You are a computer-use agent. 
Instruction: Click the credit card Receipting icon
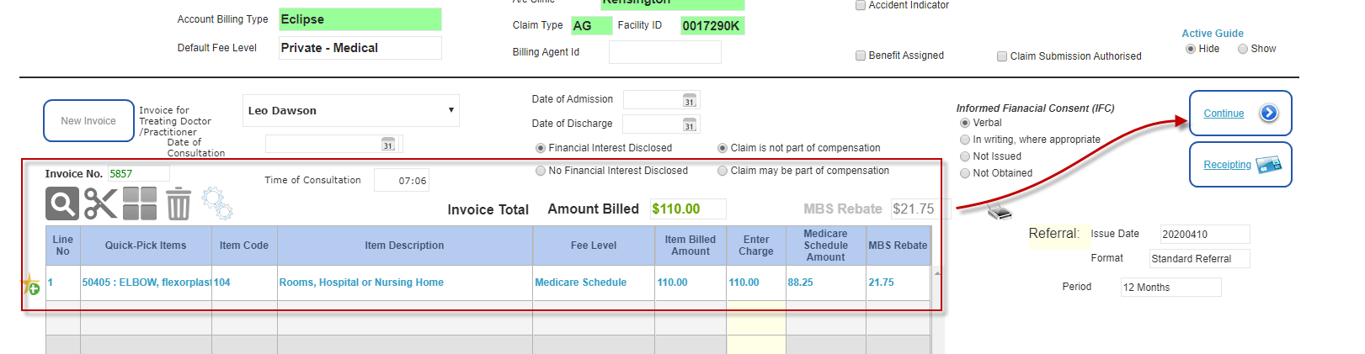1268,165
